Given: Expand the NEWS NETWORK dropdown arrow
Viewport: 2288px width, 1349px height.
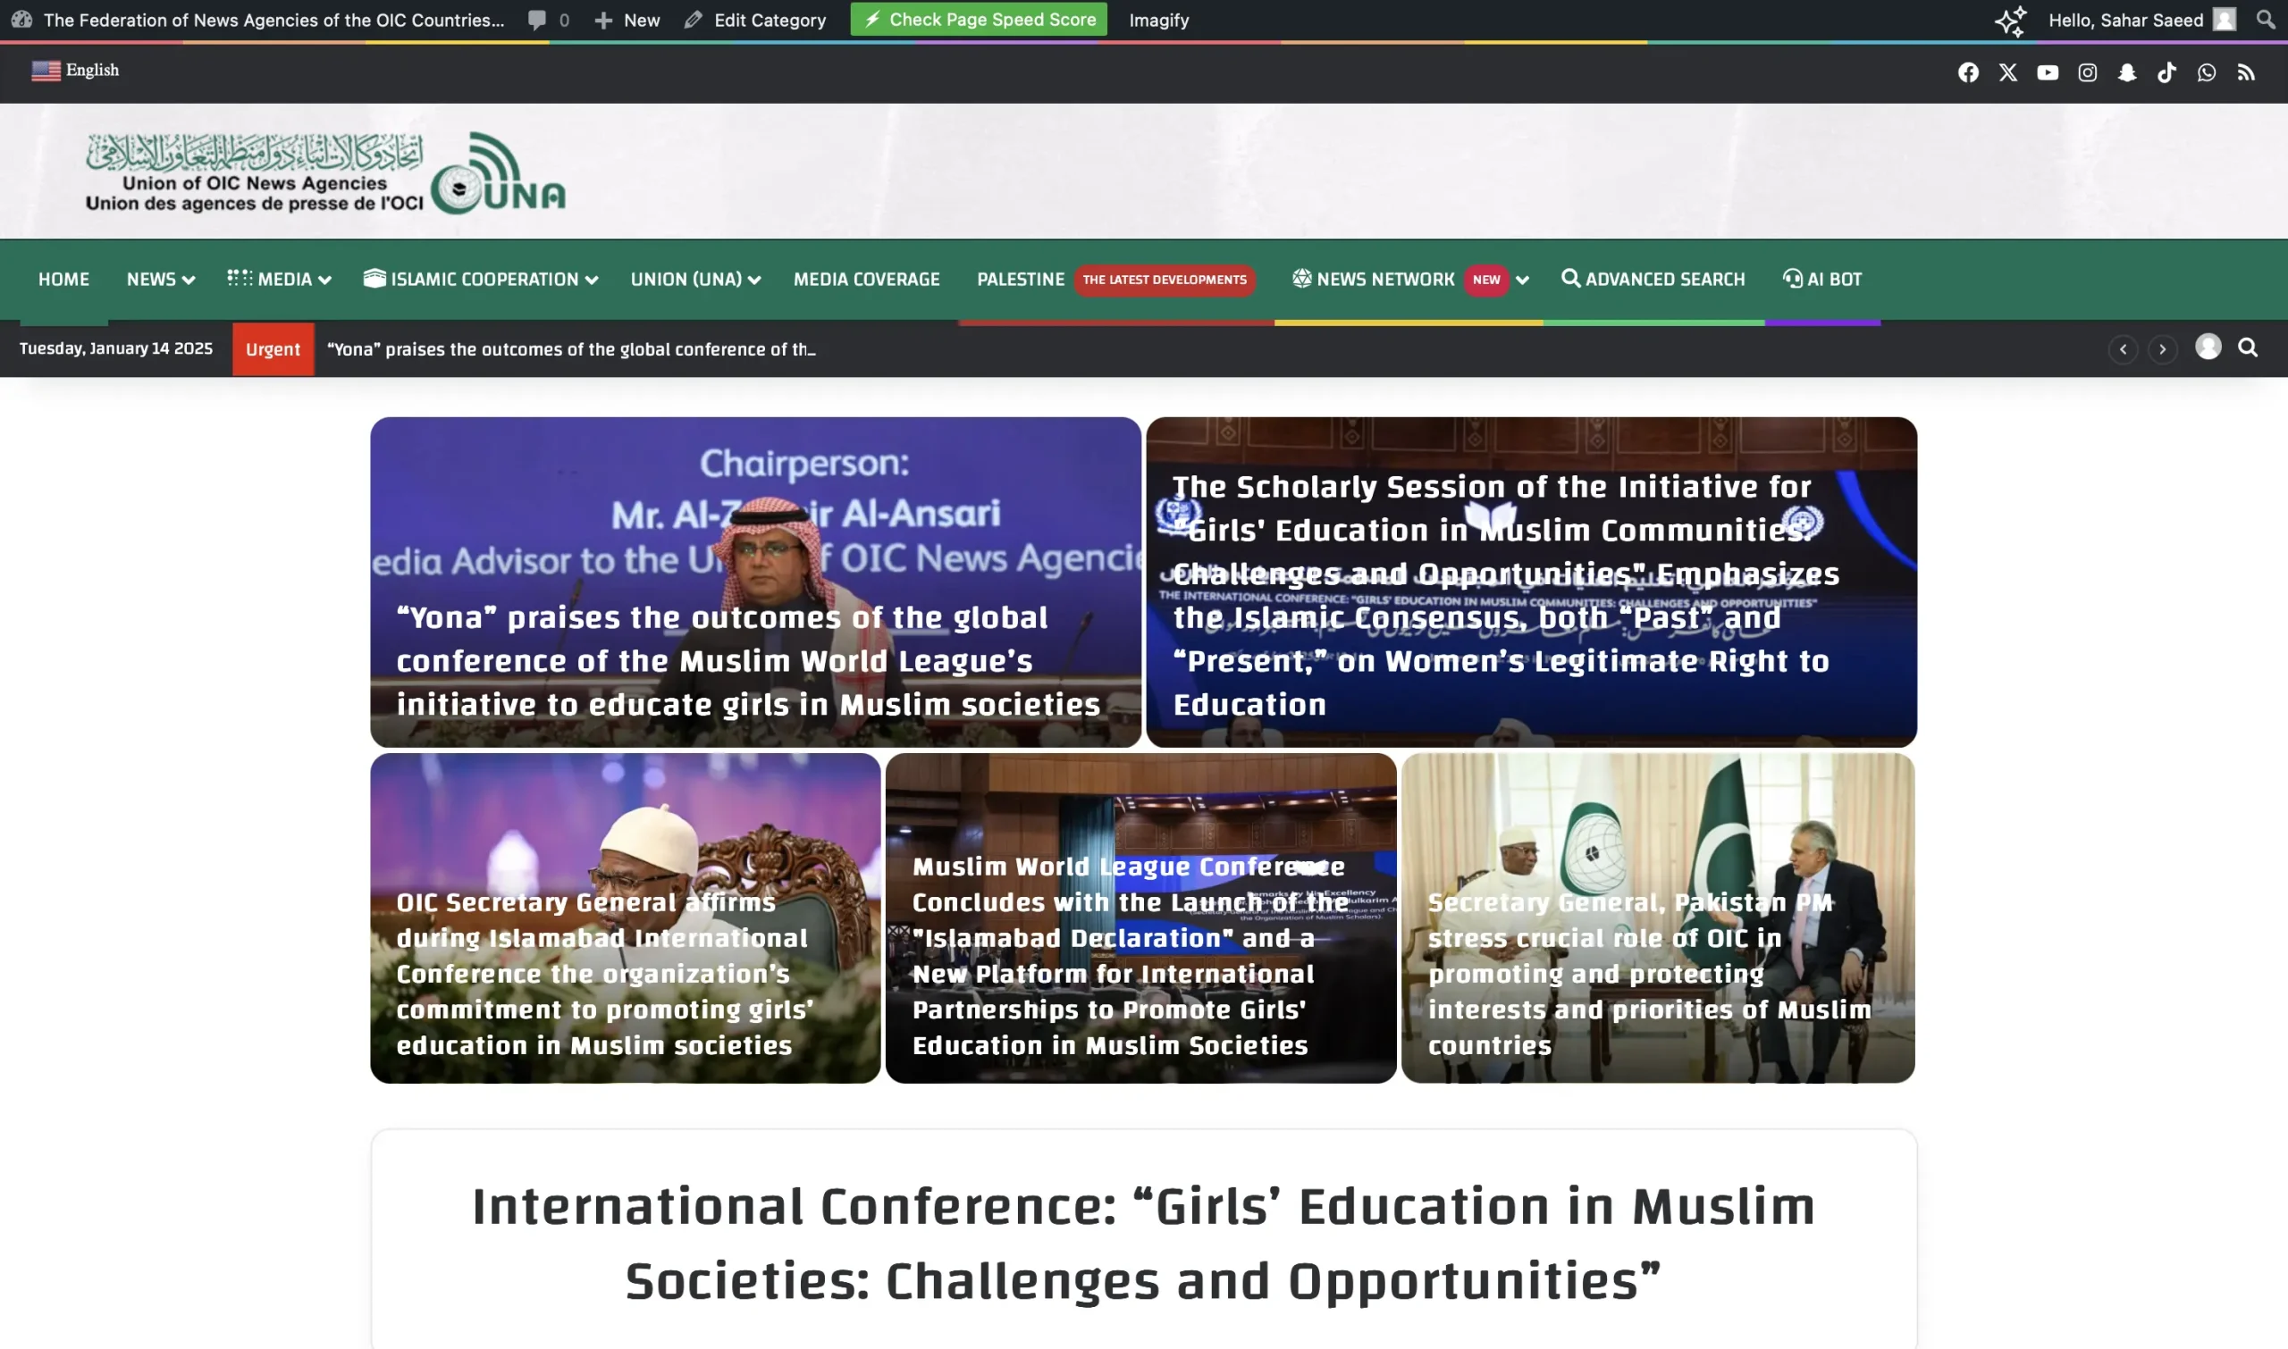Looking at the screenshot, I should point(1522,280).
